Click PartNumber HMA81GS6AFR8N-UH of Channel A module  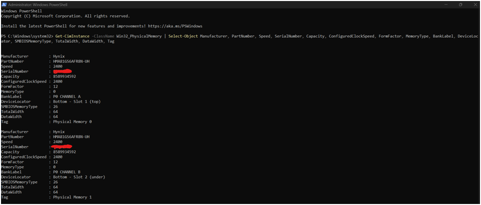(71, 61)
